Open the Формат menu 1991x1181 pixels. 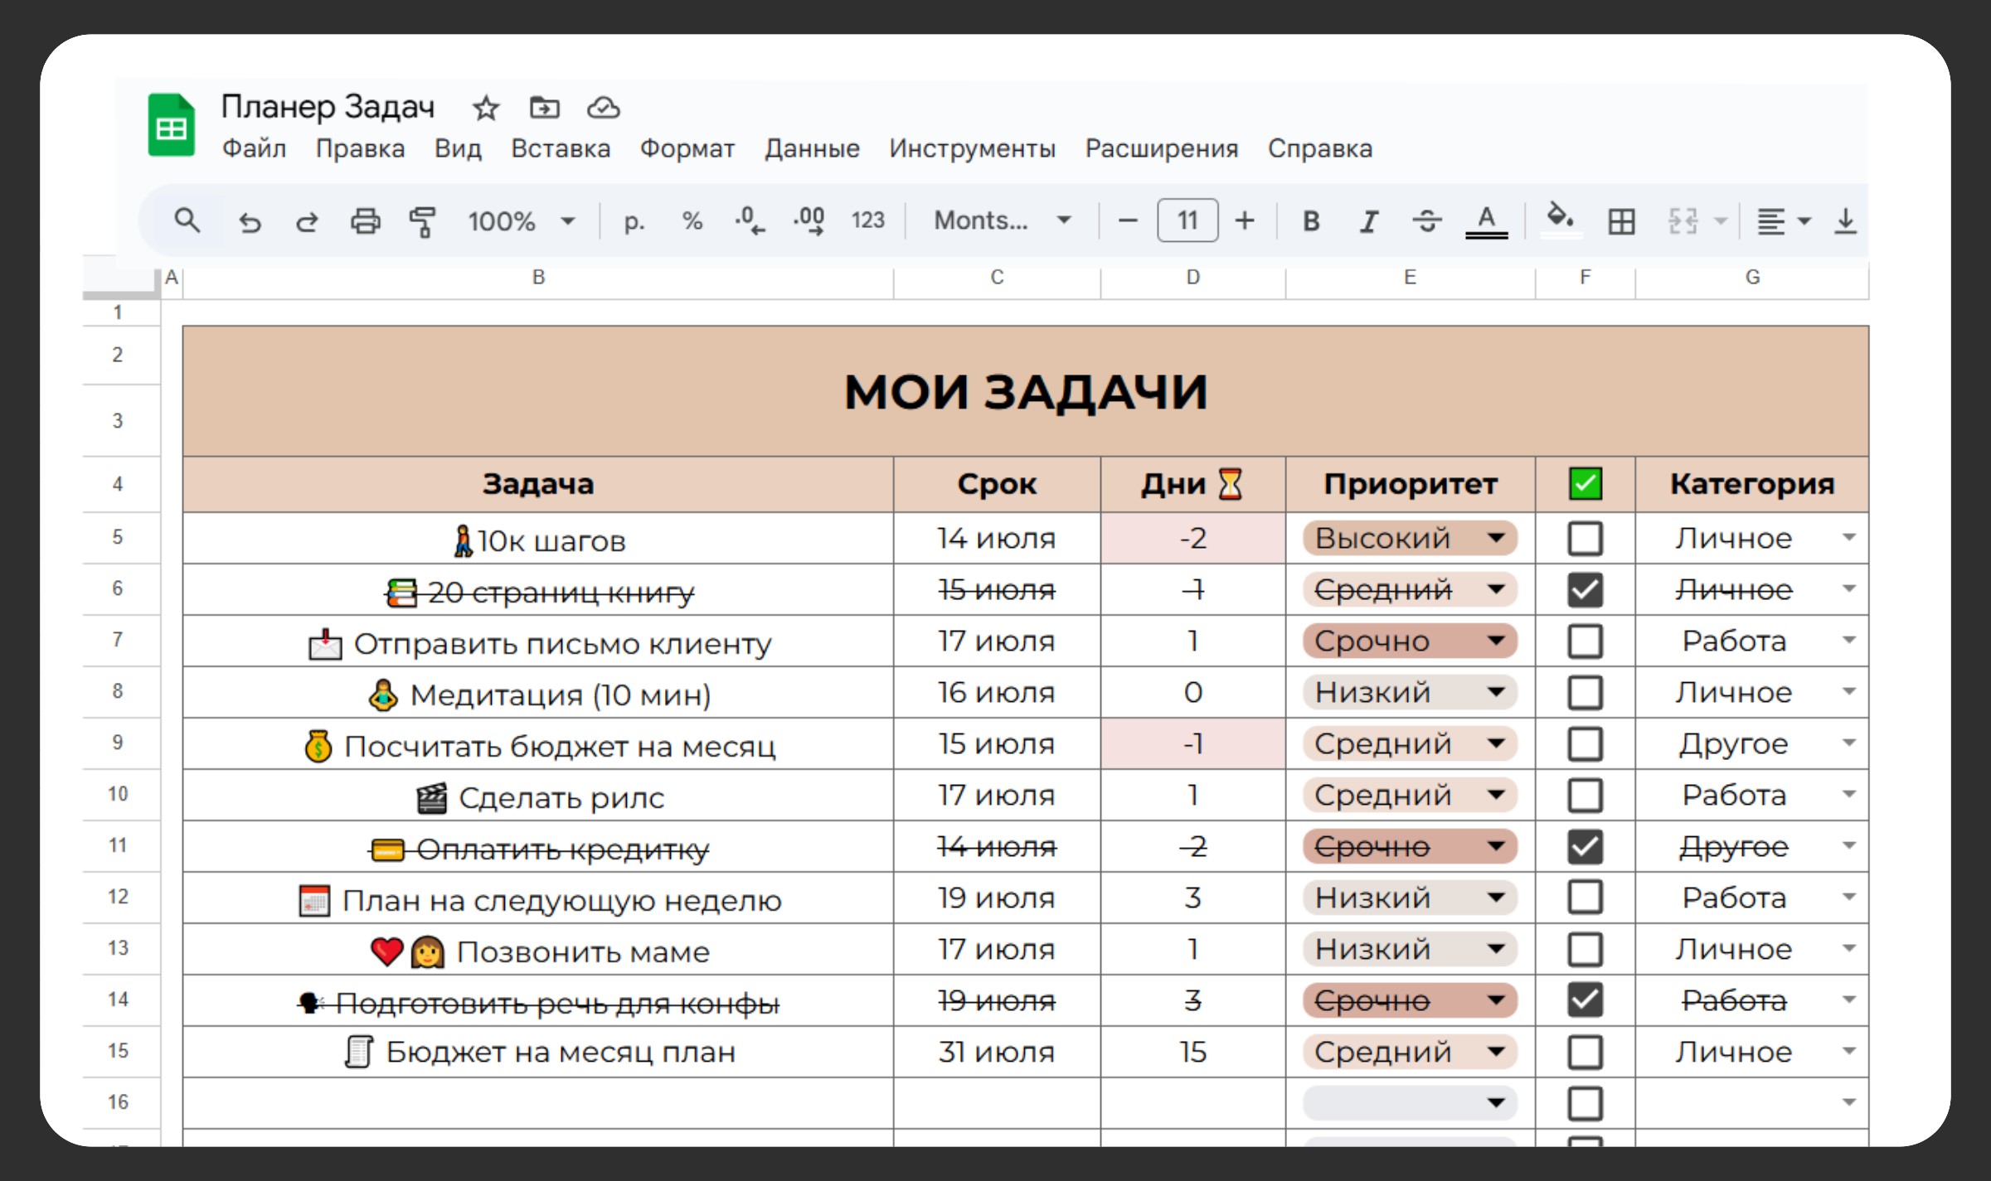pos(687,149)
